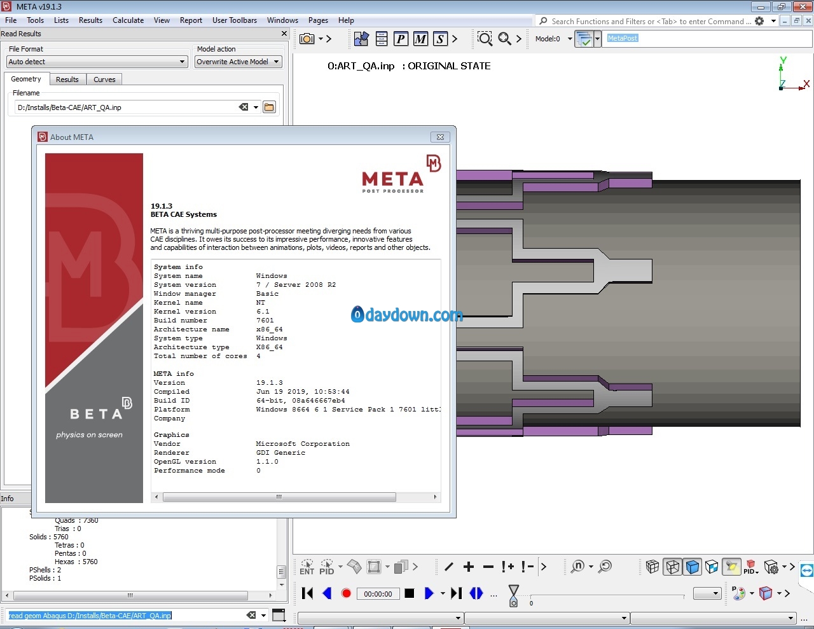The width and height of the screenshot is (814, 629).
Task: Toggle the red record animation button
Action: (346, 593)
